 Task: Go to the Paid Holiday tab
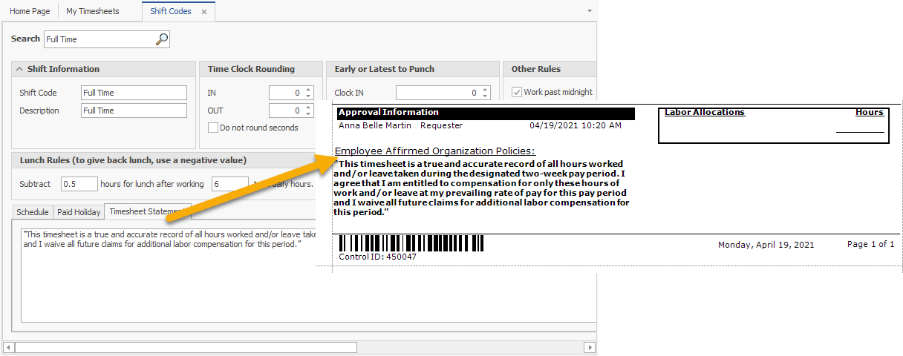[x=79, y=212]
